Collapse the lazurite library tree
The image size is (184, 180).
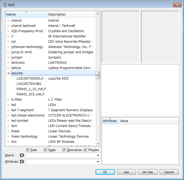pos(8,73)
